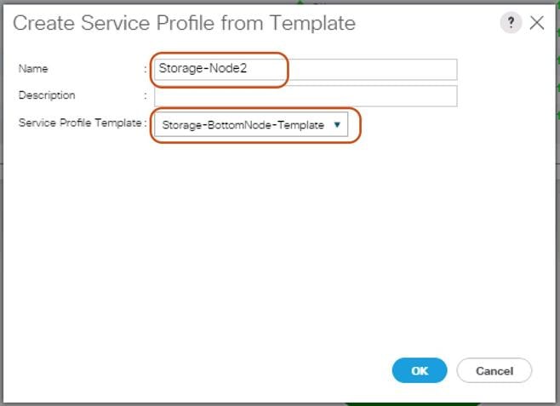The width and height of the screenshot is (560, 406).
Task: Click the blank right end of the Name field
Action: coord(409,70)
